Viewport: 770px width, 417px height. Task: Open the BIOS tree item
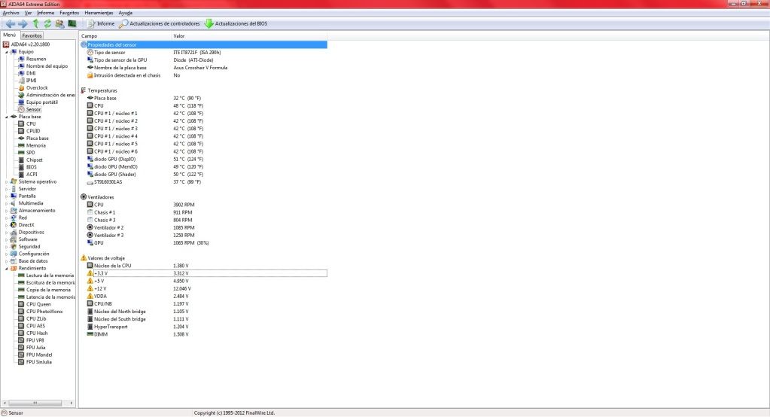[x=32, y=167]
